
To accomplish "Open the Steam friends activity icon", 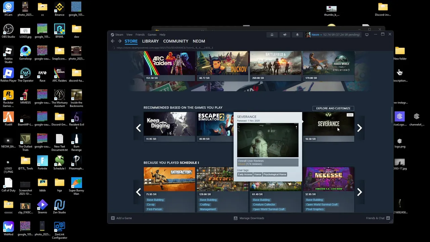I will point(272,35).
